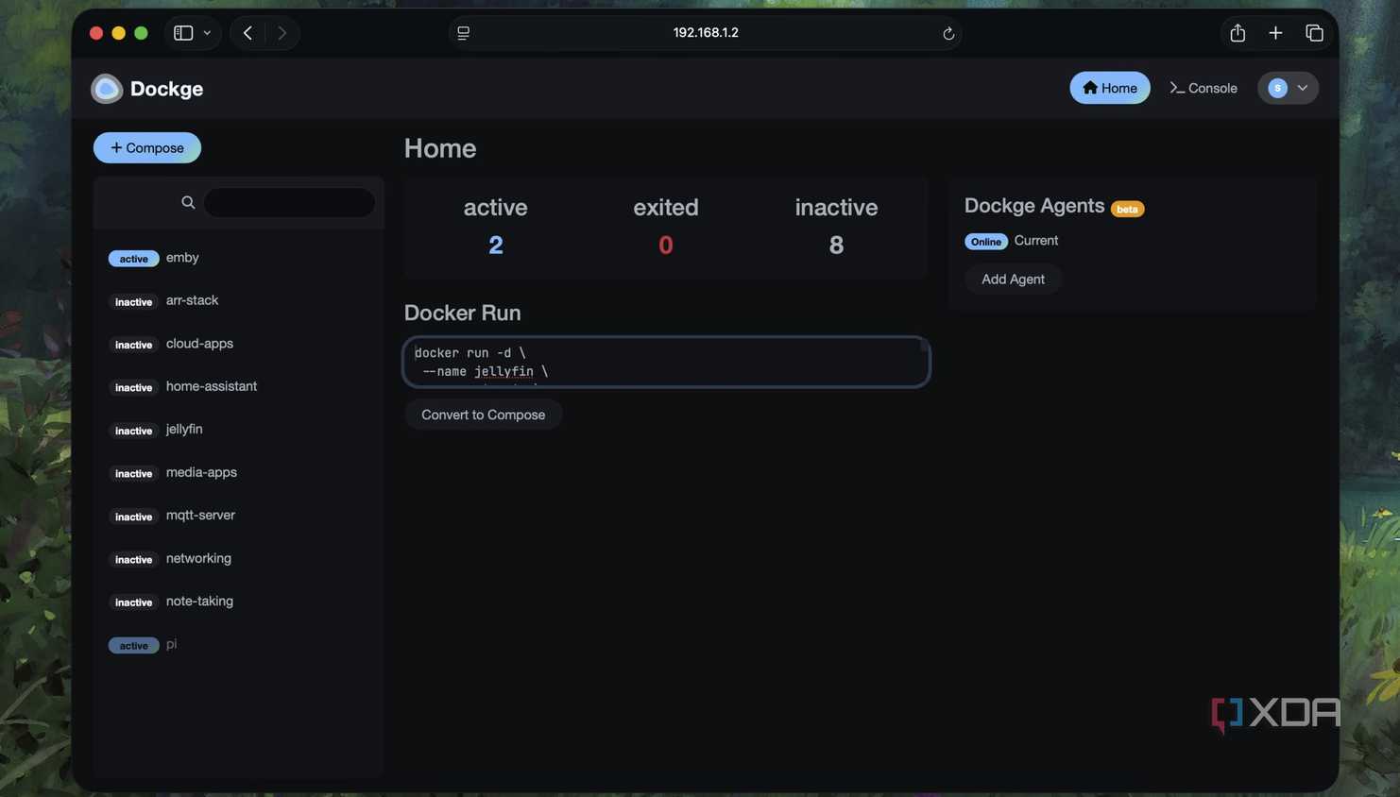This screenshot has height=797, width=1400.
Task: Click the active count 2
Action: [495, 246]
